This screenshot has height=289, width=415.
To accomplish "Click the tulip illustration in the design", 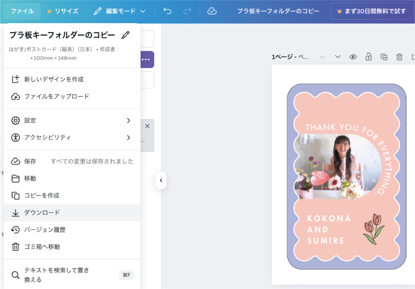I will [x=374, y=229].
